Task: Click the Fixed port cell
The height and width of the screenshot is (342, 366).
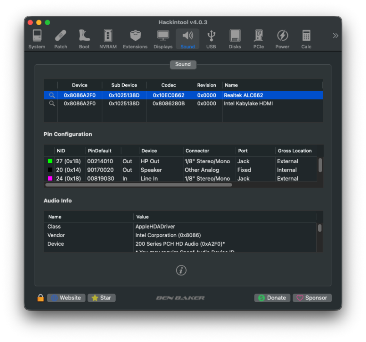Action: [x=244, y=170]
